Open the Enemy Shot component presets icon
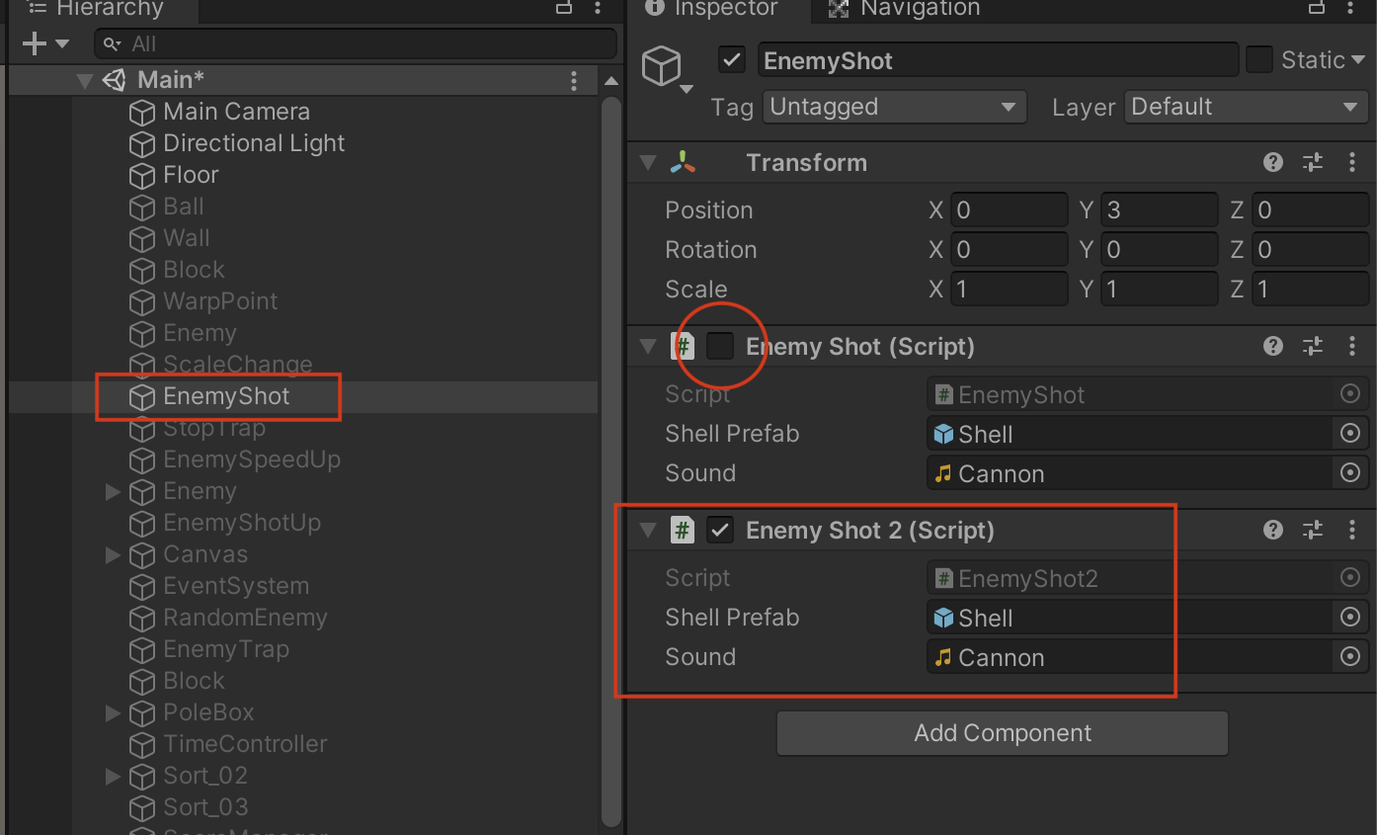 (1313, 346)
